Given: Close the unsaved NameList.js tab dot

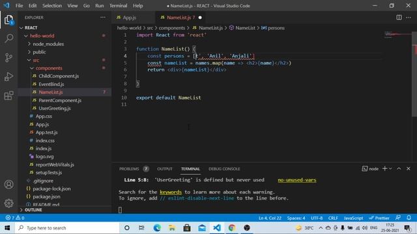Looking at the screenshot, I should click(200, 18).
